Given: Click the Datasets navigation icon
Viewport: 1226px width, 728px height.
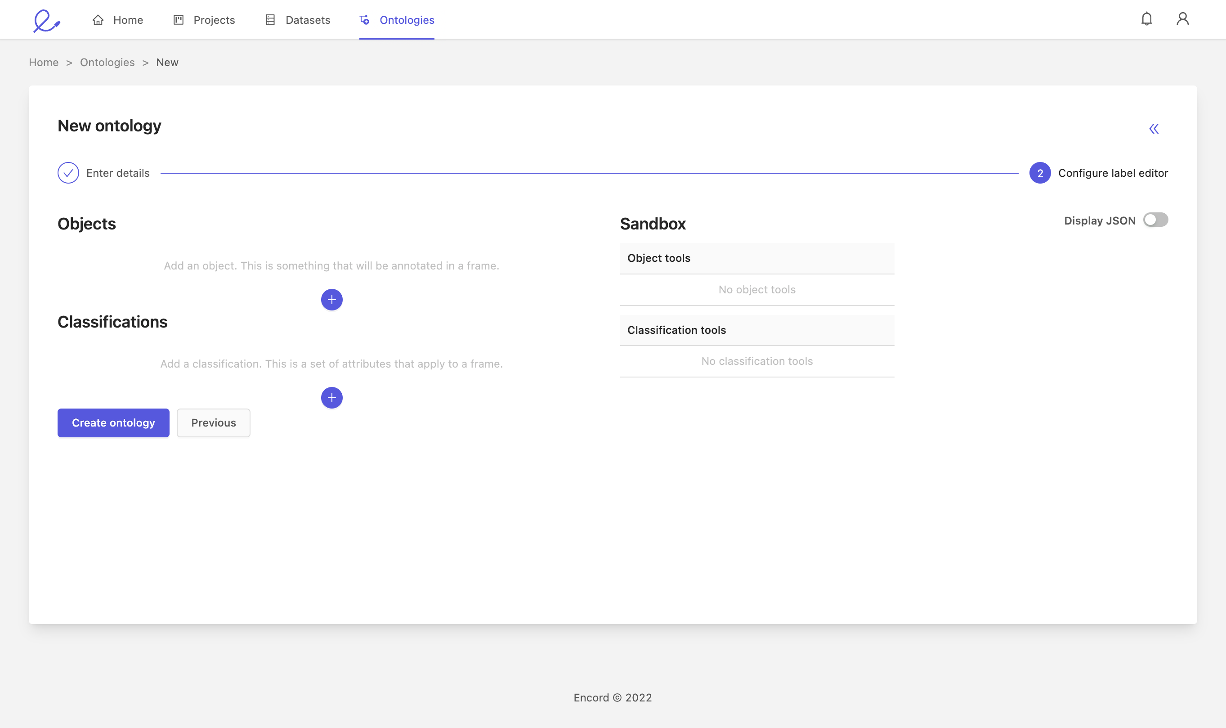Looking at the screenshot, I should [270, 19].
